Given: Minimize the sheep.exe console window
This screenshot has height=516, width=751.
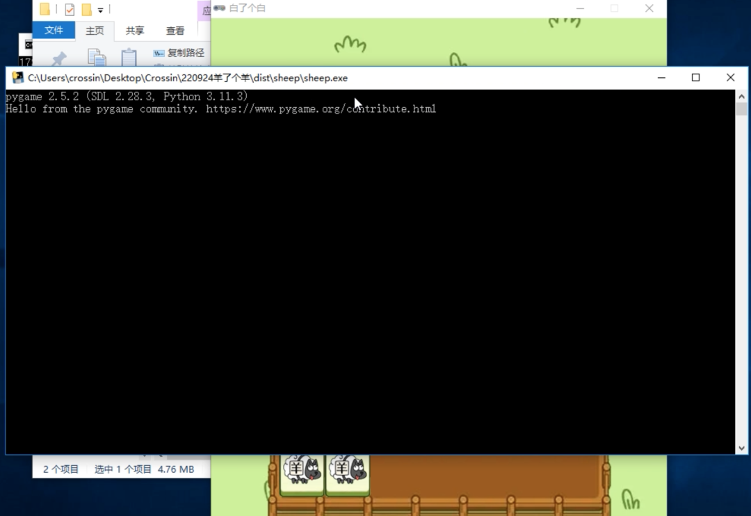Looking at the screenshot, I should [x=661, y=78].
